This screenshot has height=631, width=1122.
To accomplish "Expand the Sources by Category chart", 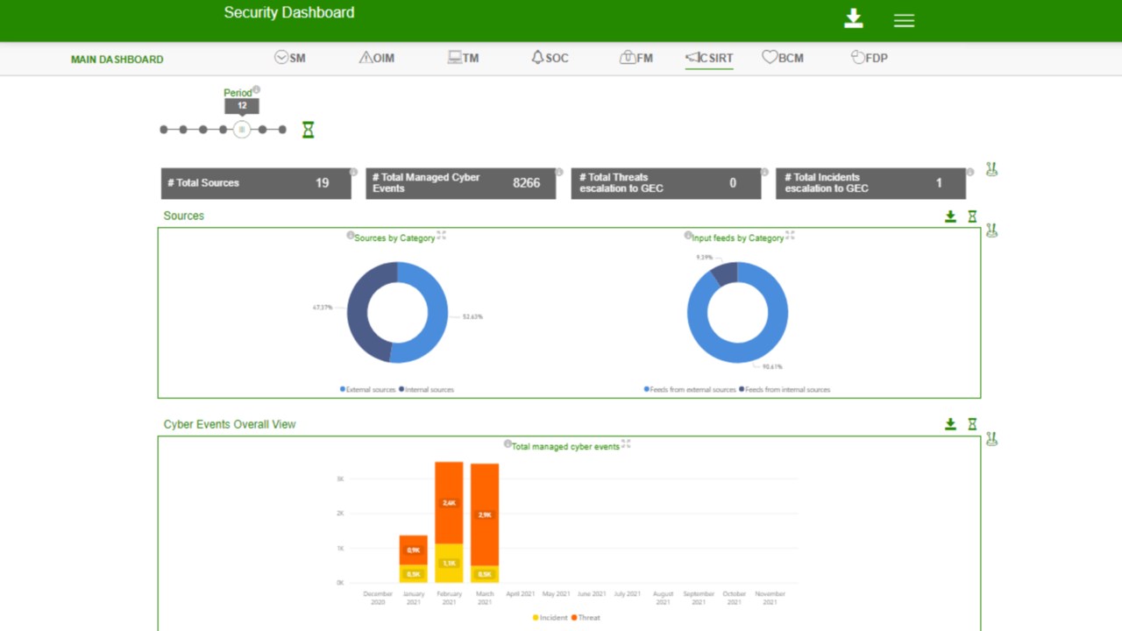I will (x=441, y=236).
